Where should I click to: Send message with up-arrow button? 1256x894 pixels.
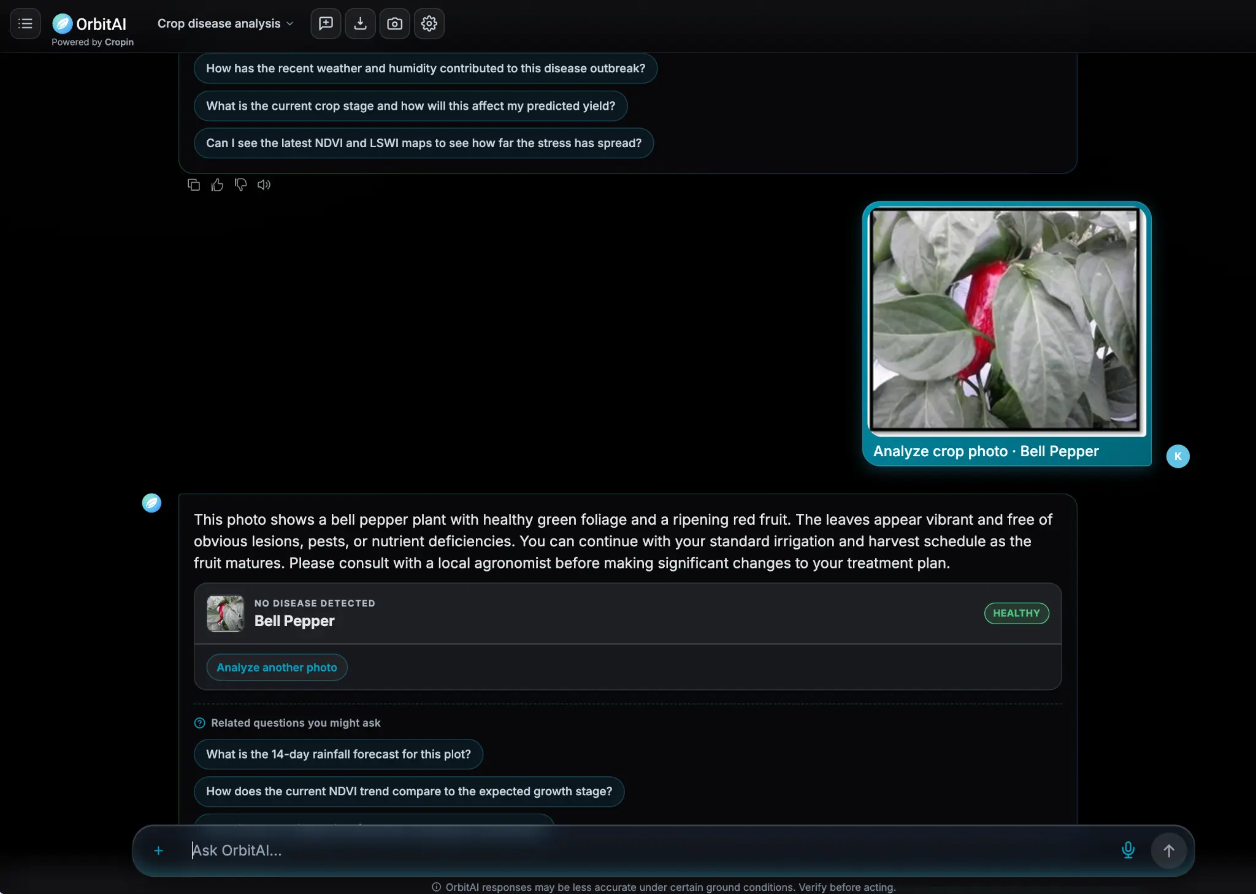[x=1168, y=850]
